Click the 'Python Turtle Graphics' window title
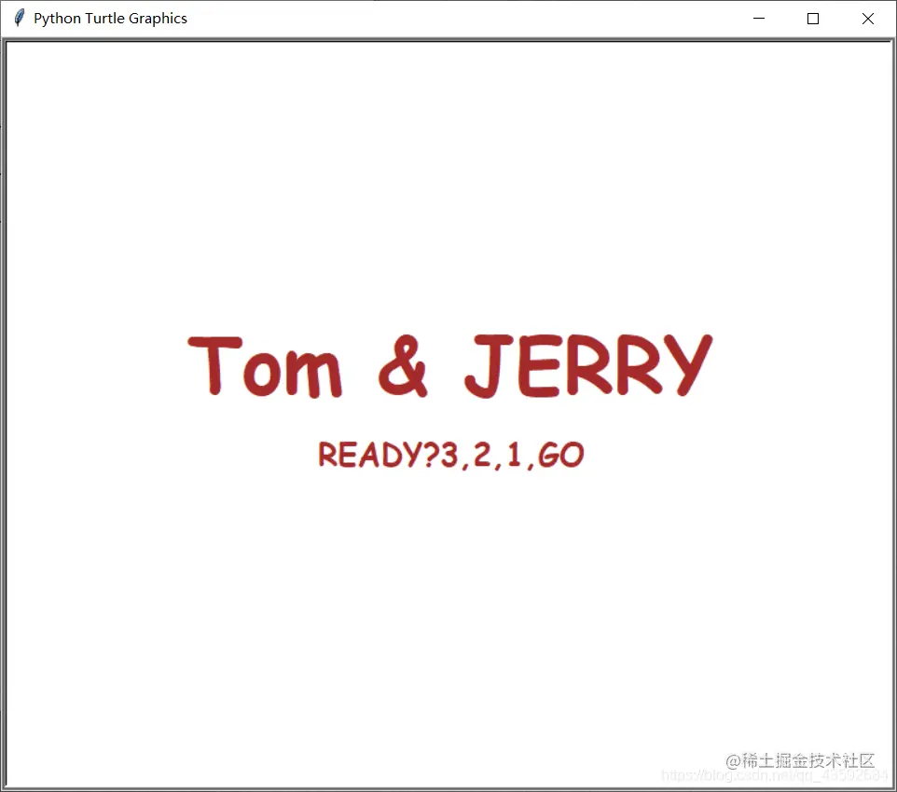The width and height of the screenshot is (897, 792). coord(110,19)
